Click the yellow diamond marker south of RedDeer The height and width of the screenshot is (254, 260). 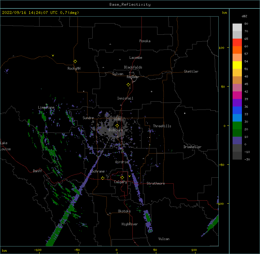pos(128,85)
